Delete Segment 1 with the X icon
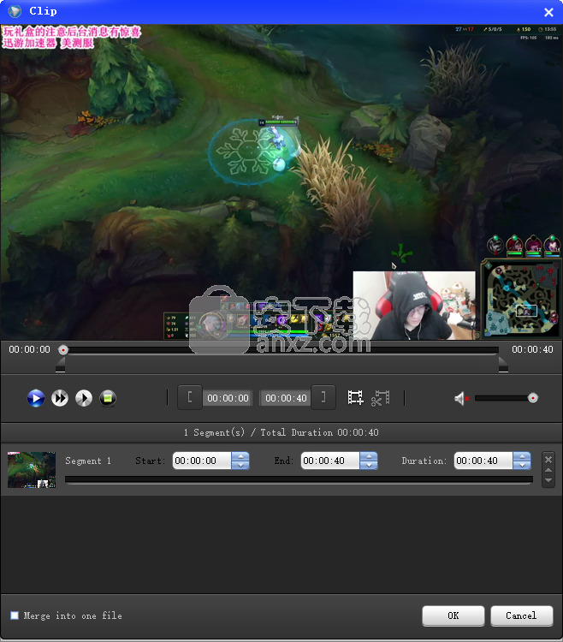563x642 pixels. [x=548, y=460]
